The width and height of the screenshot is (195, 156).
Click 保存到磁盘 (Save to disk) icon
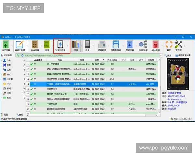pyautogui.click(x=116, y=45)
